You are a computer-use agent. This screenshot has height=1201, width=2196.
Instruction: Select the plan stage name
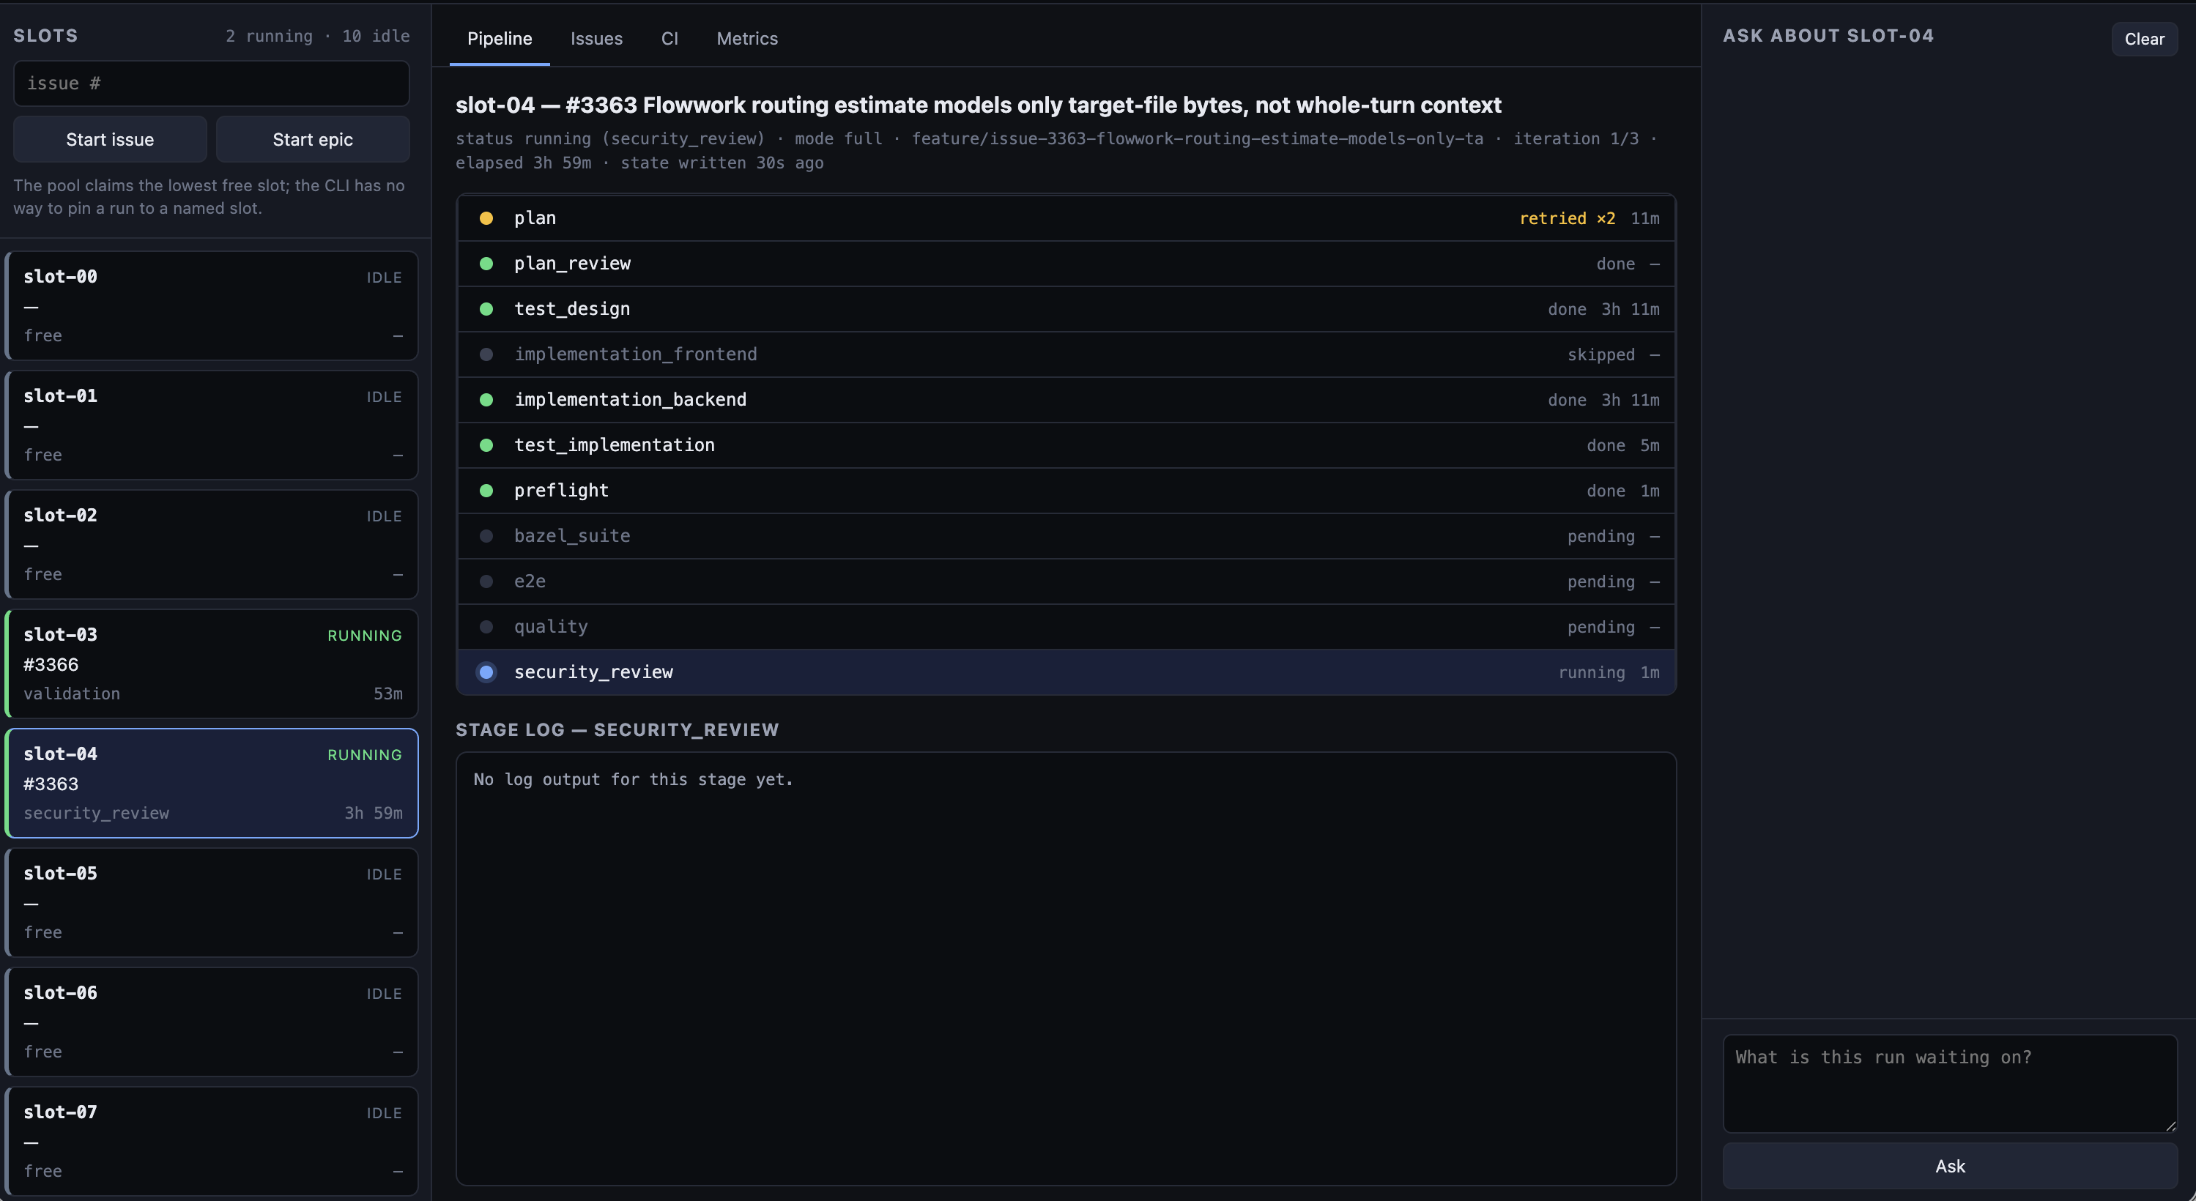(x=535, y=218)
